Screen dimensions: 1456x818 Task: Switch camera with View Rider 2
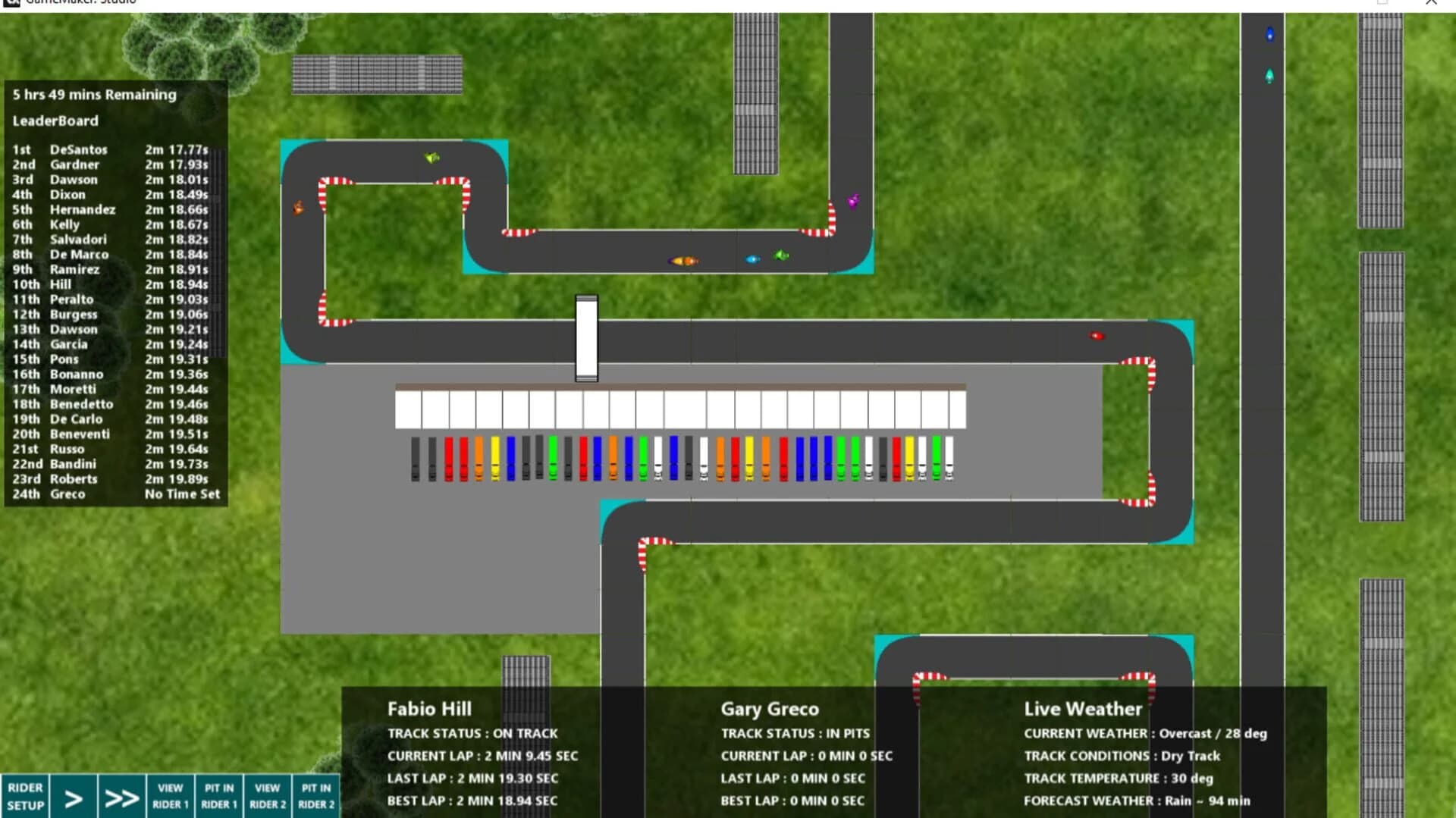[x=267, y=794]
